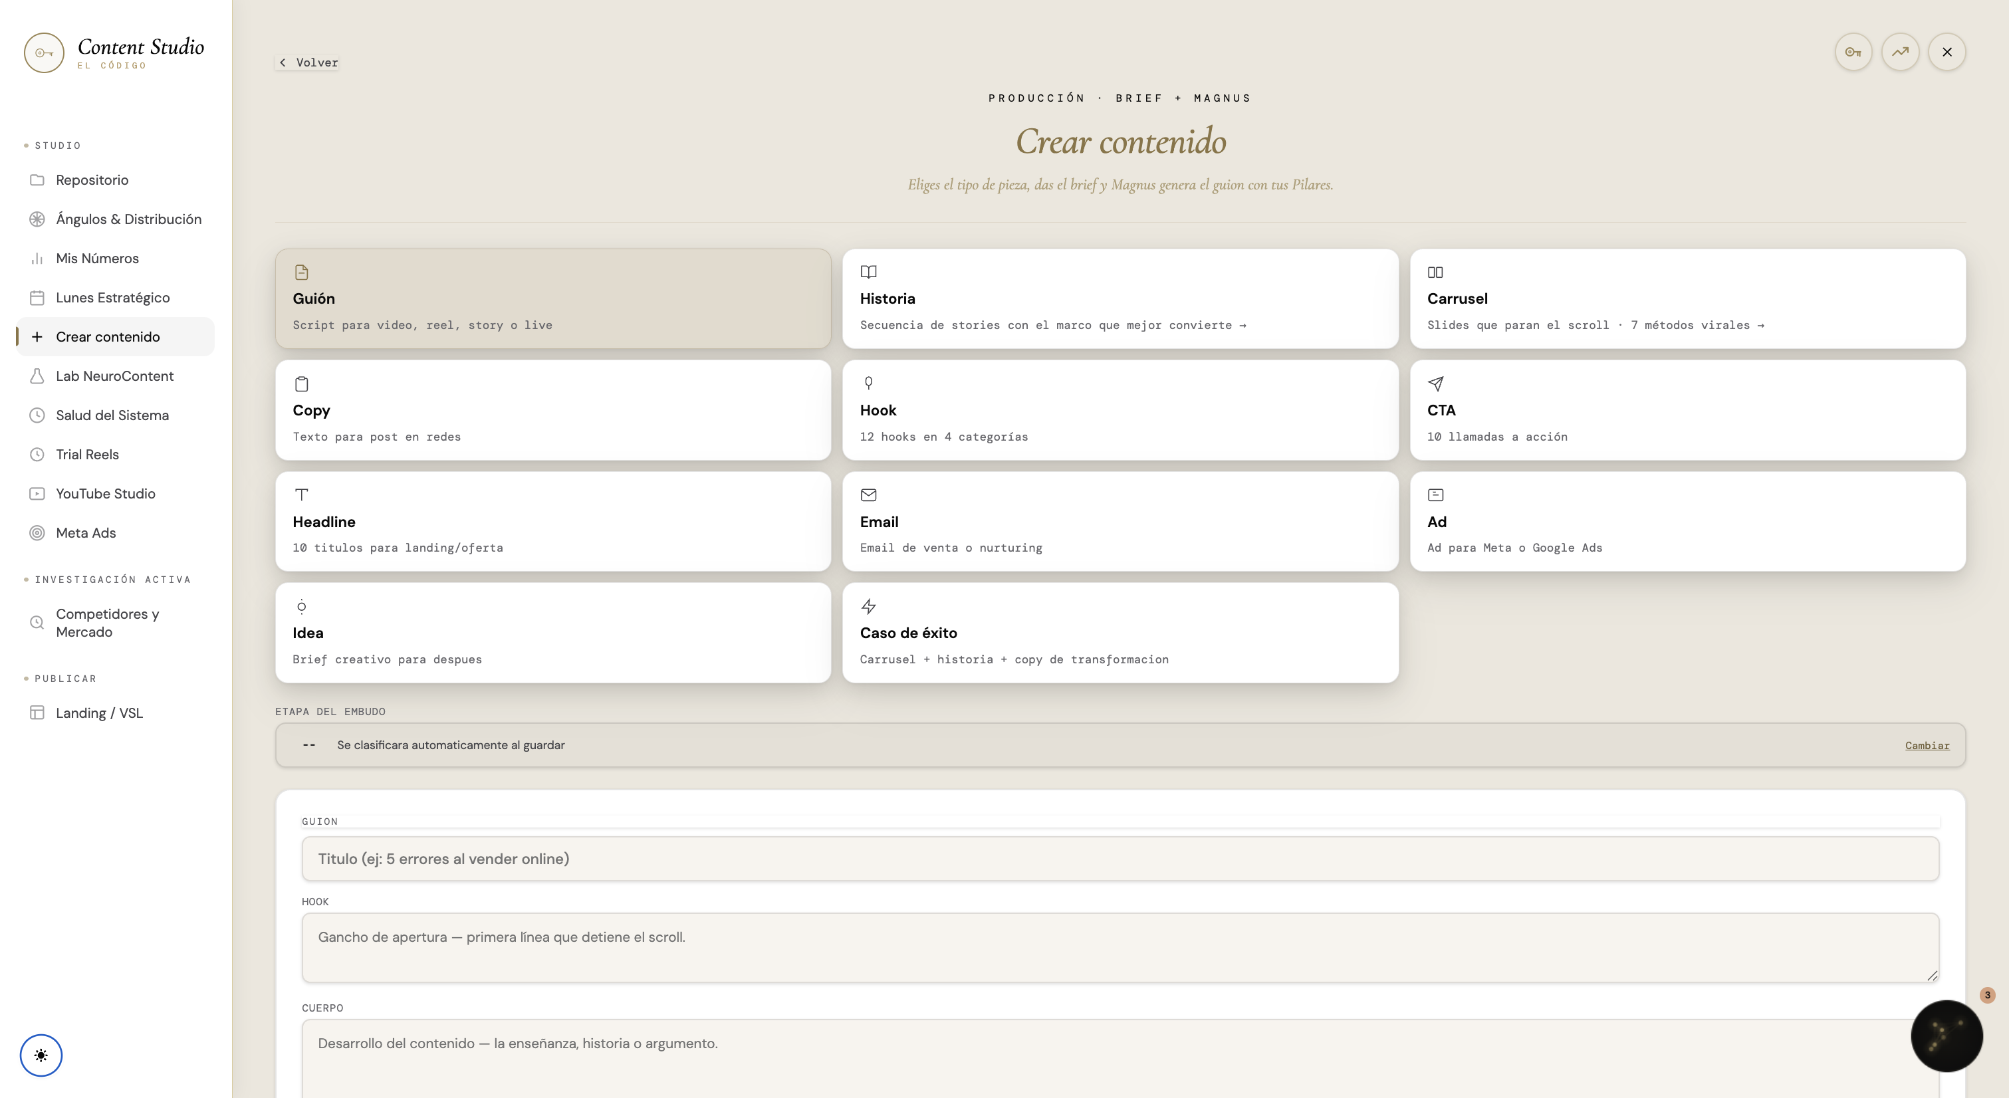This screenshot has height=1098, width=2009.
Task: Click the notification badge showing 3
Action: point(1987,995)
